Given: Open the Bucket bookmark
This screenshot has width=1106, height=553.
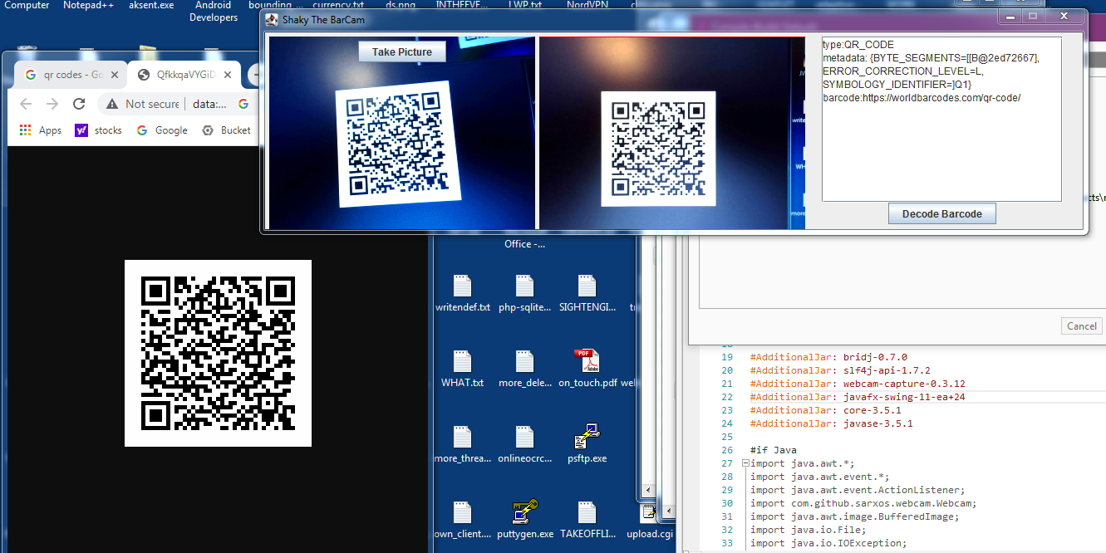Looking at the screenshot, I should click(226, 130).
